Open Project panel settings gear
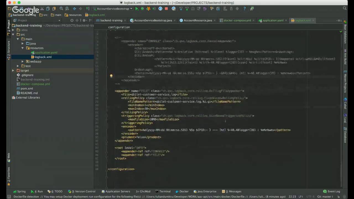This screenshot has height=199, width=354. (x=84, y=20)
